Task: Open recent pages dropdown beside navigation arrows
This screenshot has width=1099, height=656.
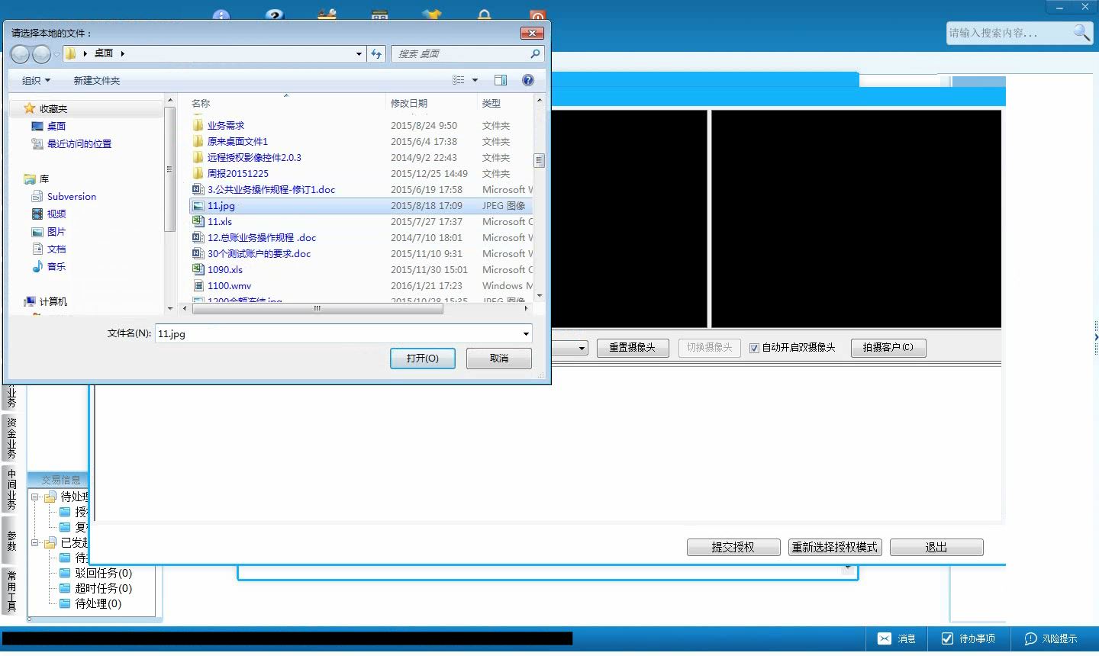Action: tap(56, 54)
